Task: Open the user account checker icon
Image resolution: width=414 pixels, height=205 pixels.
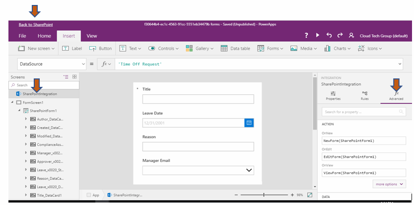Action: [351, 35]
